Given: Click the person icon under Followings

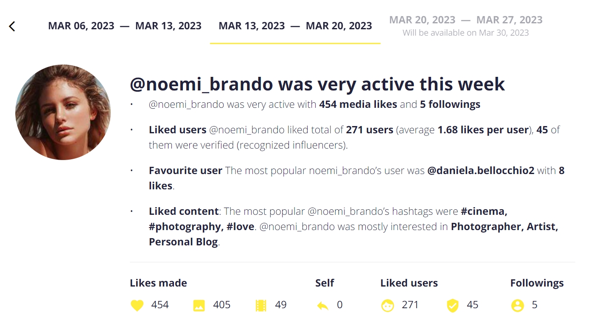Looking at the screenshot, I should coord(517,305).
